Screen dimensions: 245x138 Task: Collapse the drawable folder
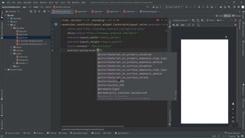point(11,28)
